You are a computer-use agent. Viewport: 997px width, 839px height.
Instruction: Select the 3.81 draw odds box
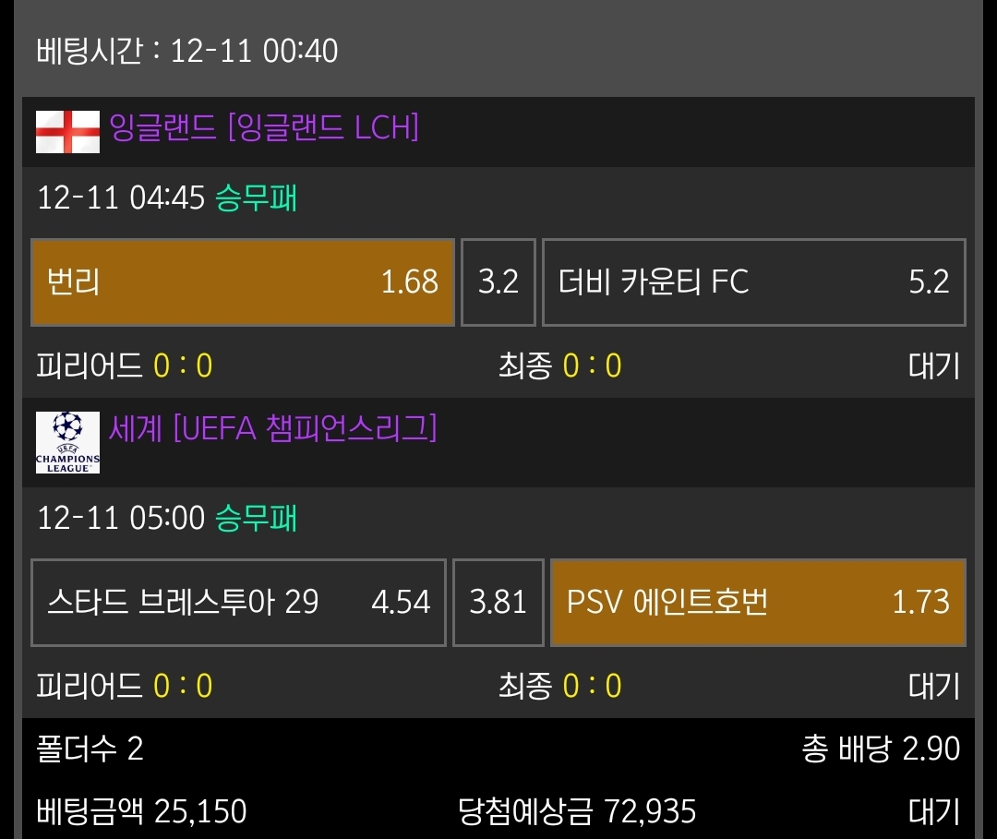pyautogui.click(x=498, y=603)
